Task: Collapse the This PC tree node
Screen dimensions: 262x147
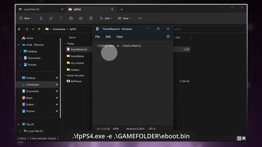Action: pyautogui.click(x=18, y=124)
